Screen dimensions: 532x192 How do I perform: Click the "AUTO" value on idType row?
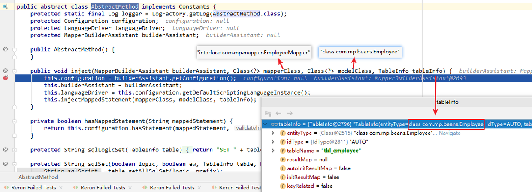click(x=359, y=142)
